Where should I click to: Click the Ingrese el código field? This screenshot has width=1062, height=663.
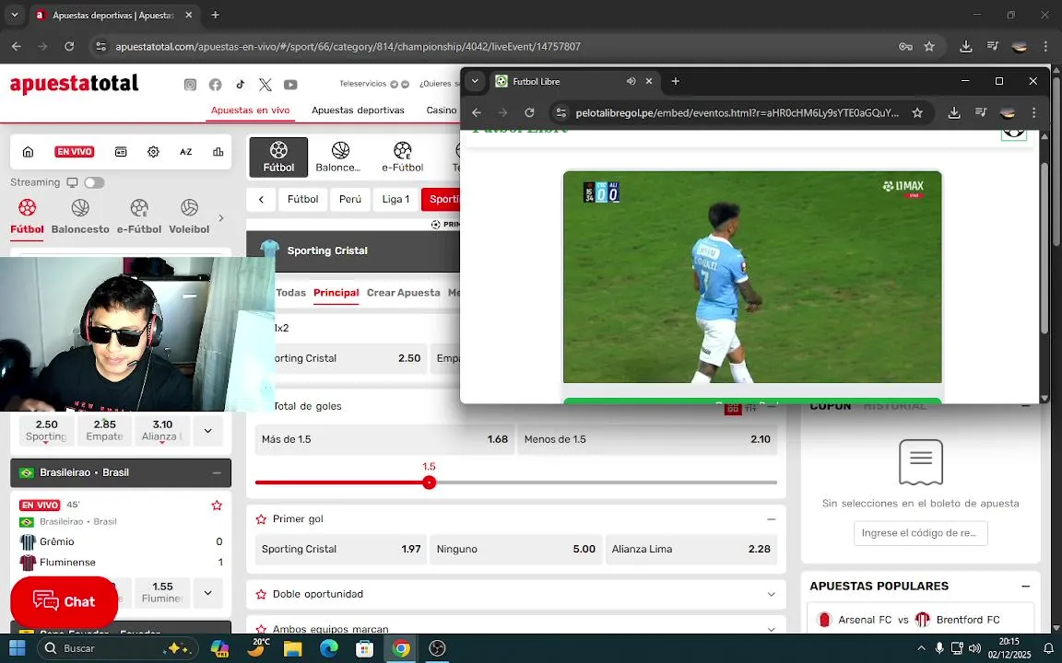(x=920, y=533)
